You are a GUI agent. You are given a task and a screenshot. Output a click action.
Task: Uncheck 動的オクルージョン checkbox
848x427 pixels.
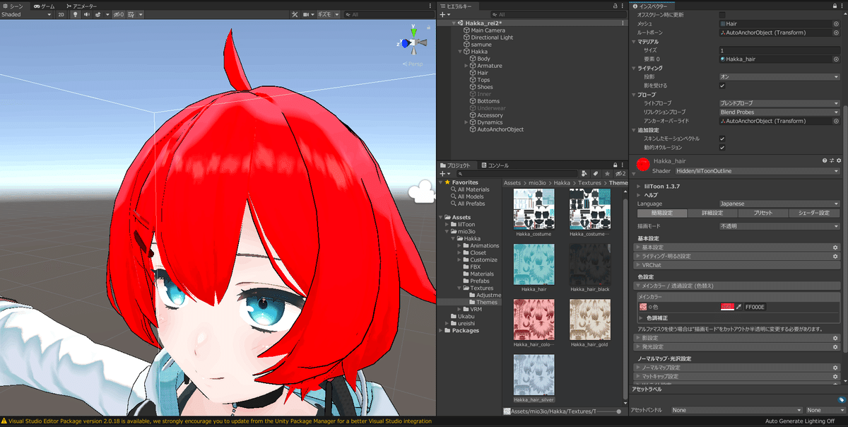pyautogui.click(x=722, y=147)
